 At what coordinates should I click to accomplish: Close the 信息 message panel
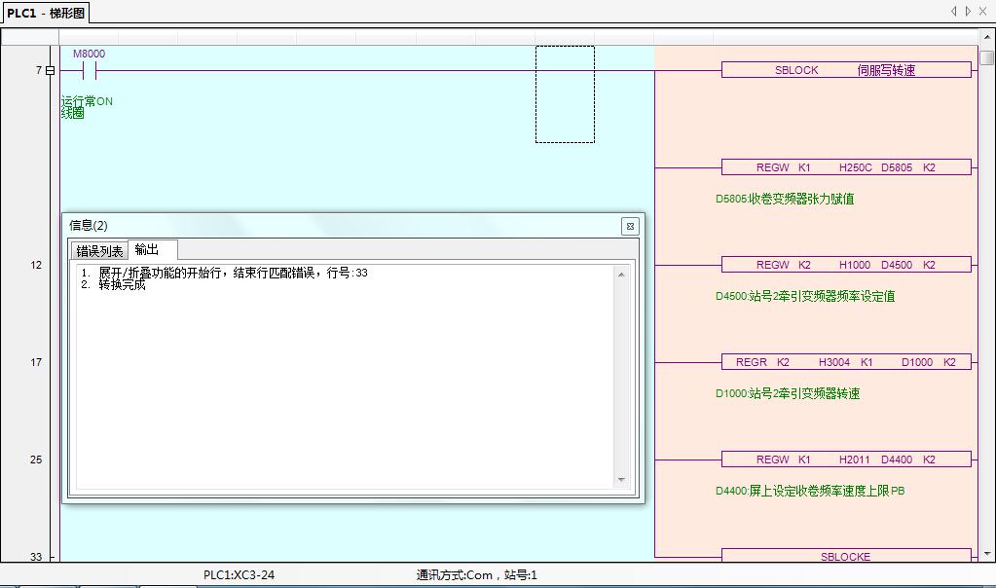pyautogui.click(x=630, y=226)
